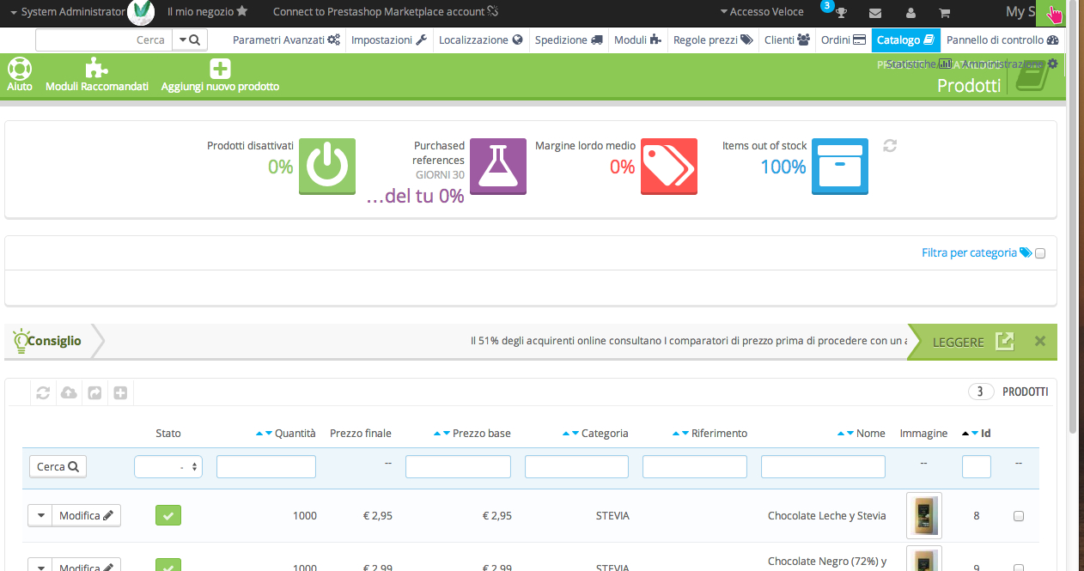Open Chocolate Leche y Stevia product thumbnail
The width and height of the screenshot is (1084, 571).
924,515
